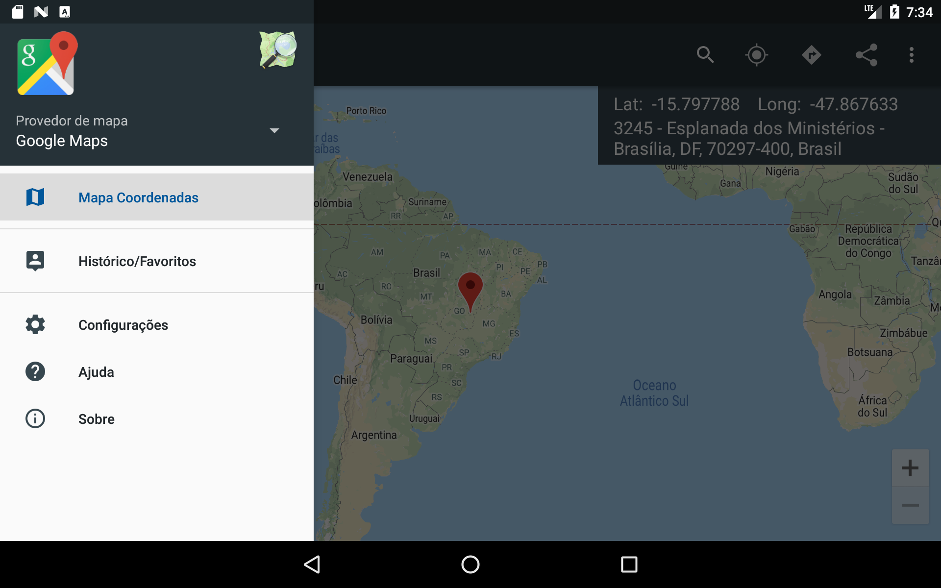Image resolution: width=941 pixels, height=588 pixels.
Task: Click the contact card icon for Histórico/Favoritos
Action: coord(35,261)
